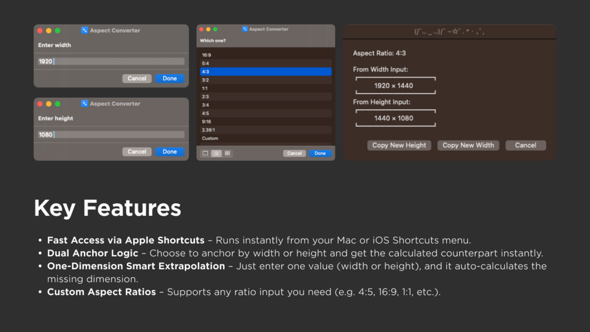The image size is (590, 332).
Task: Click Aspect Converter icon in ratio list title
Action: coord(245,29)
